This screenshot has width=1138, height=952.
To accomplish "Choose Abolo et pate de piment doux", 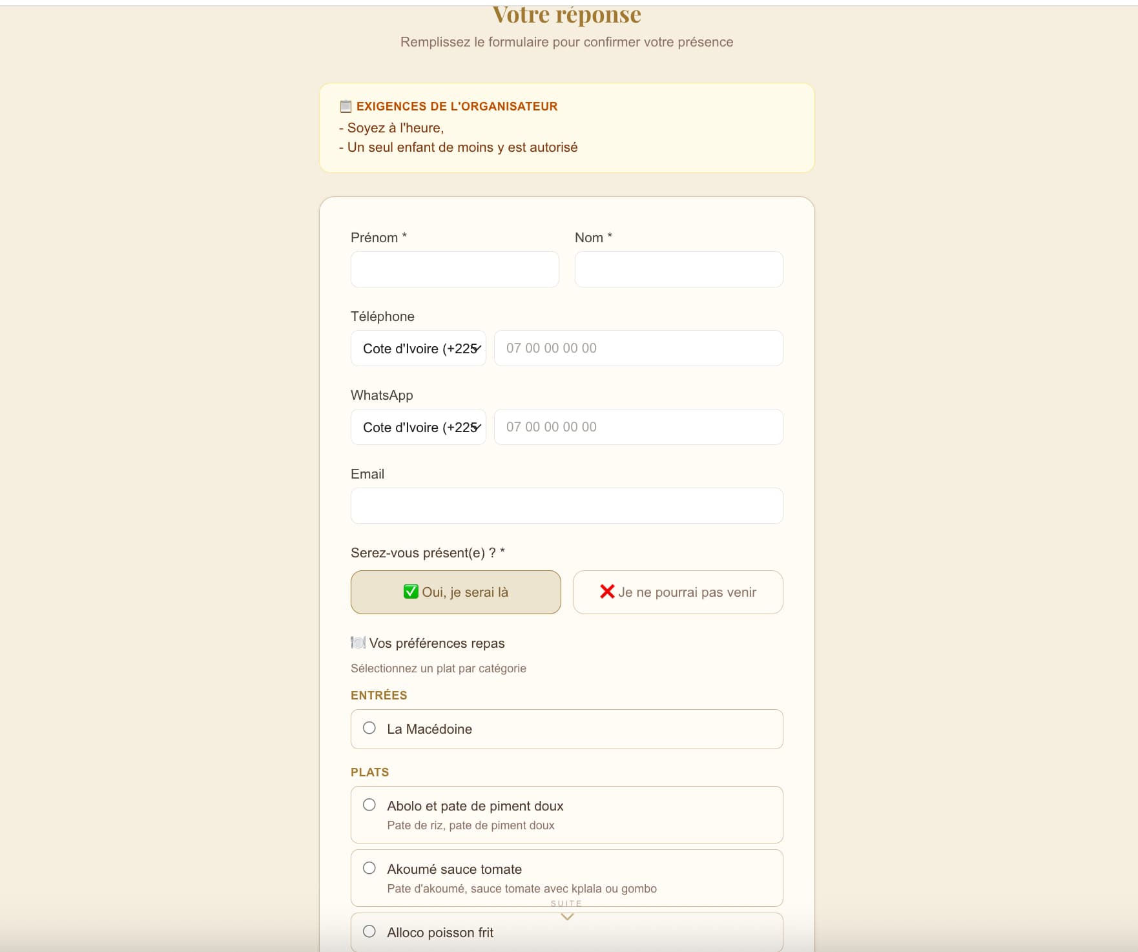I will 369,805.
